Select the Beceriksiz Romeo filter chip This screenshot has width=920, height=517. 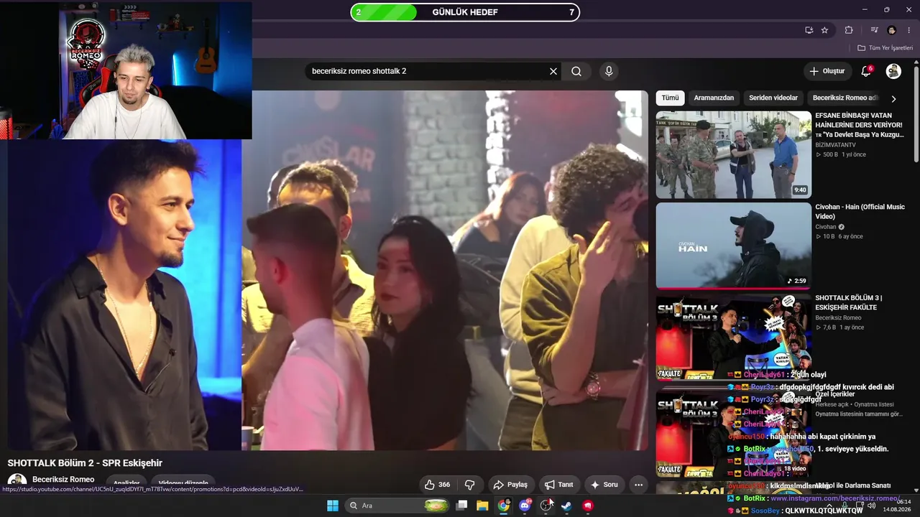845,98
